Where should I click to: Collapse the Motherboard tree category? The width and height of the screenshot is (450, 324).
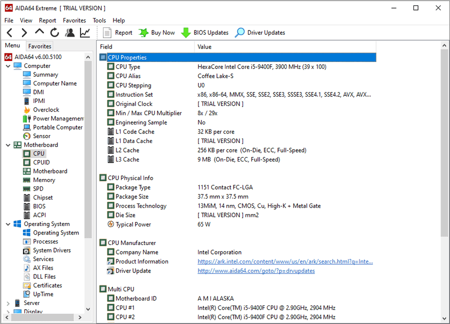coord(8,145)
